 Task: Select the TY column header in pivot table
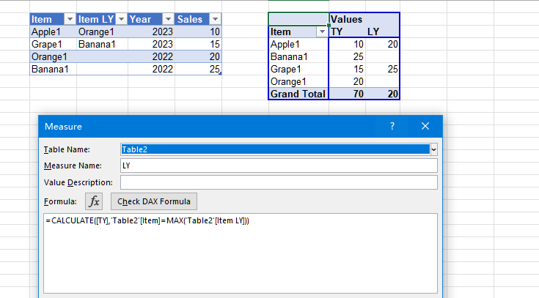point(347,32)
